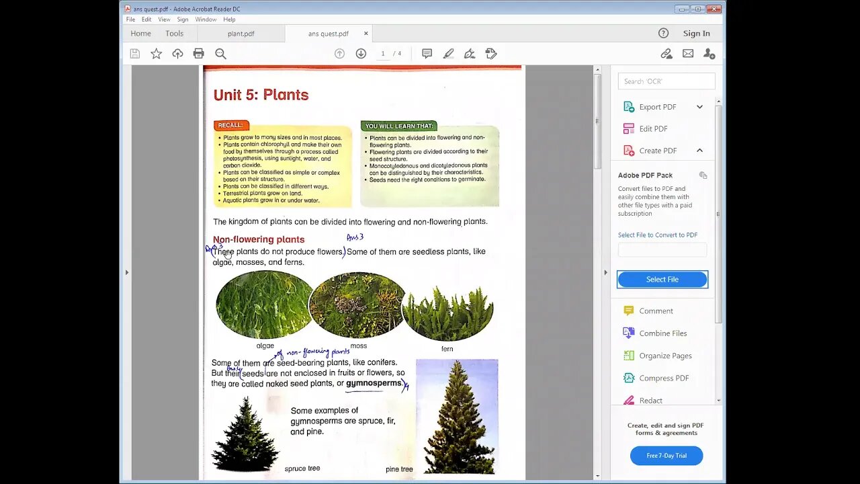Click the Save file icon in toolbar

coord(135,54)
